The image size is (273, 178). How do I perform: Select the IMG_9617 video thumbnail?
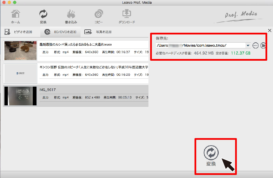[20, 96]
